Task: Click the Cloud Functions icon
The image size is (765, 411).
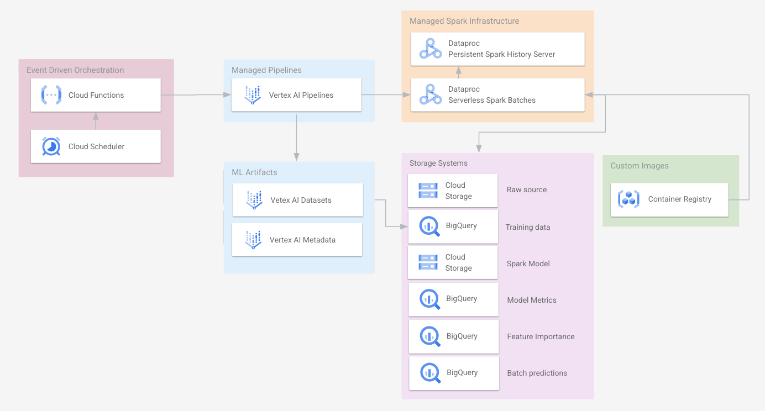Action: pyautogui.click(x=51, y=95)
